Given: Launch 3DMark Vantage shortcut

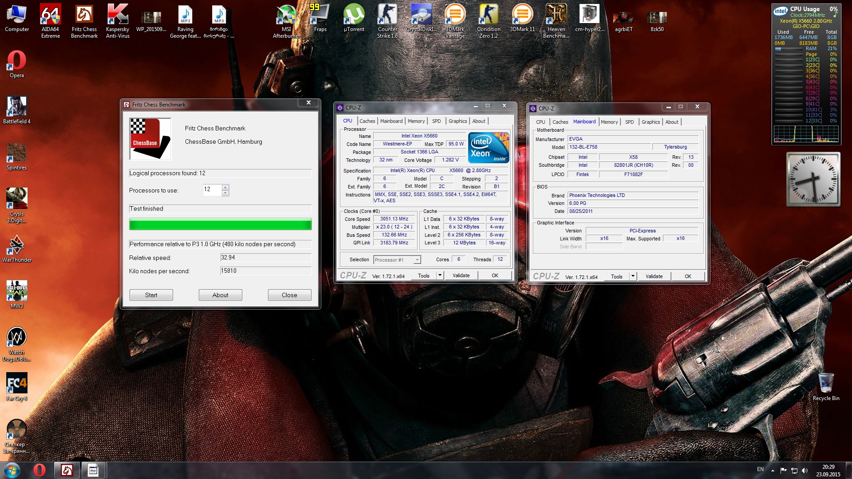Looking at the screenshot, I should click(x=455, y=21).
